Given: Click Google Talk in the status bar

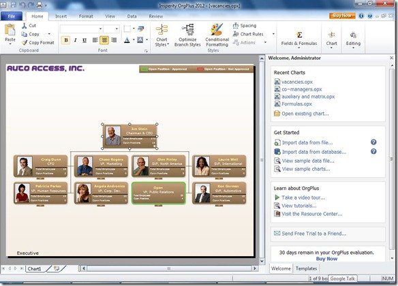Looking at the screenshot, I should tap(342, 279).
